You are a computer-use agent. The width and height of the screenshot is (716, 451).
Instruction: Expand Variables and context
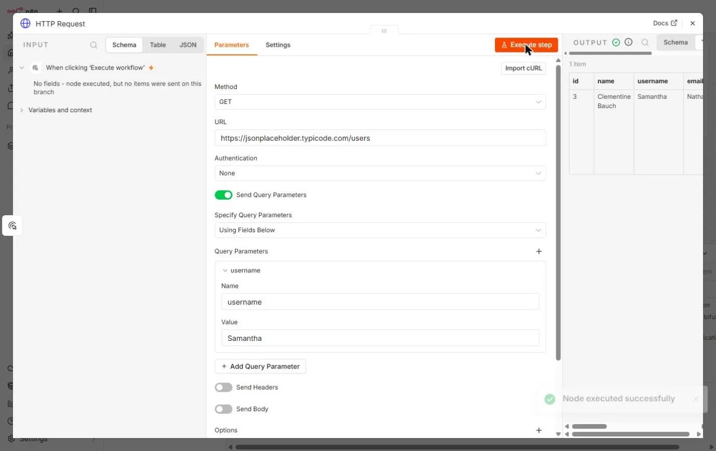(x=22, y=110)
